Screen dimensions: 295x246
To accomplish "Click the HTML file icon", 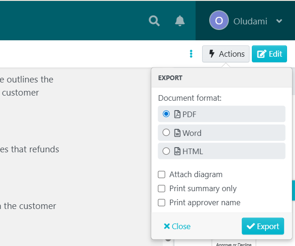I will tap(177, 151).
